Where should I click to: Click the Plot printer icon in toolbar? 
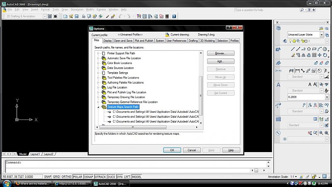click(x=84, y=16)
